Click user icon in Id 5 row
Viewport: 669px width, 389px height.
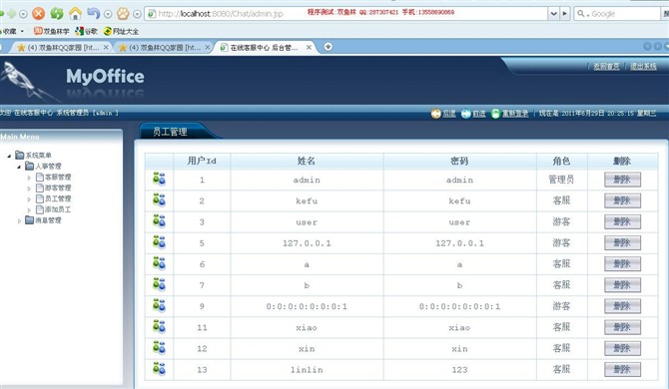pos(159,242)
